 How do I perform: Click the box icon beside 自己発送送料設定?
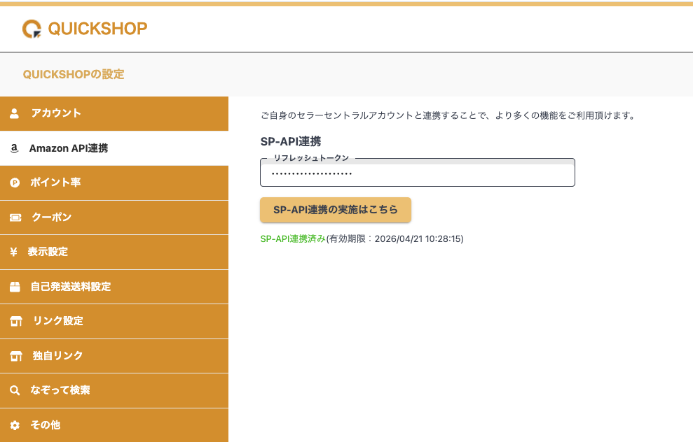[15, 287]
